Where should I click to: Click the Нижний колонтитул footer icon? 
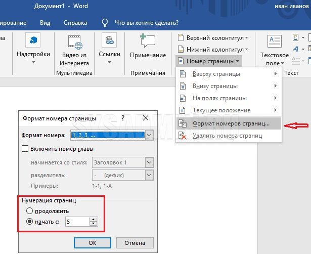click(x=181, y=49)
